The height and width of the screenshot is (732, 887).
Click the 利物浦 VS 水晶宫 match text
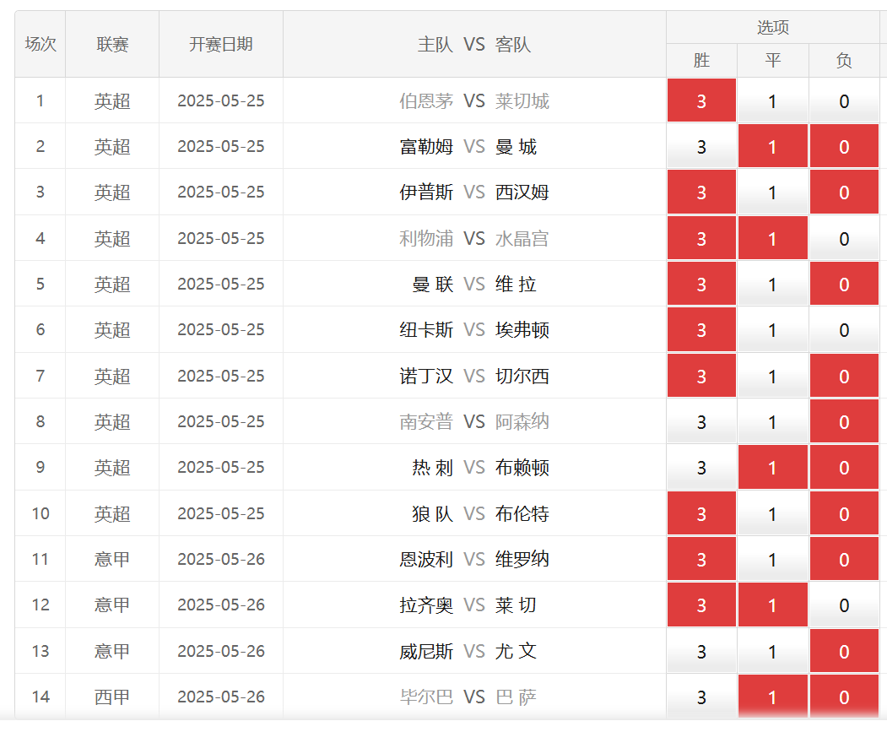[474, 238]
